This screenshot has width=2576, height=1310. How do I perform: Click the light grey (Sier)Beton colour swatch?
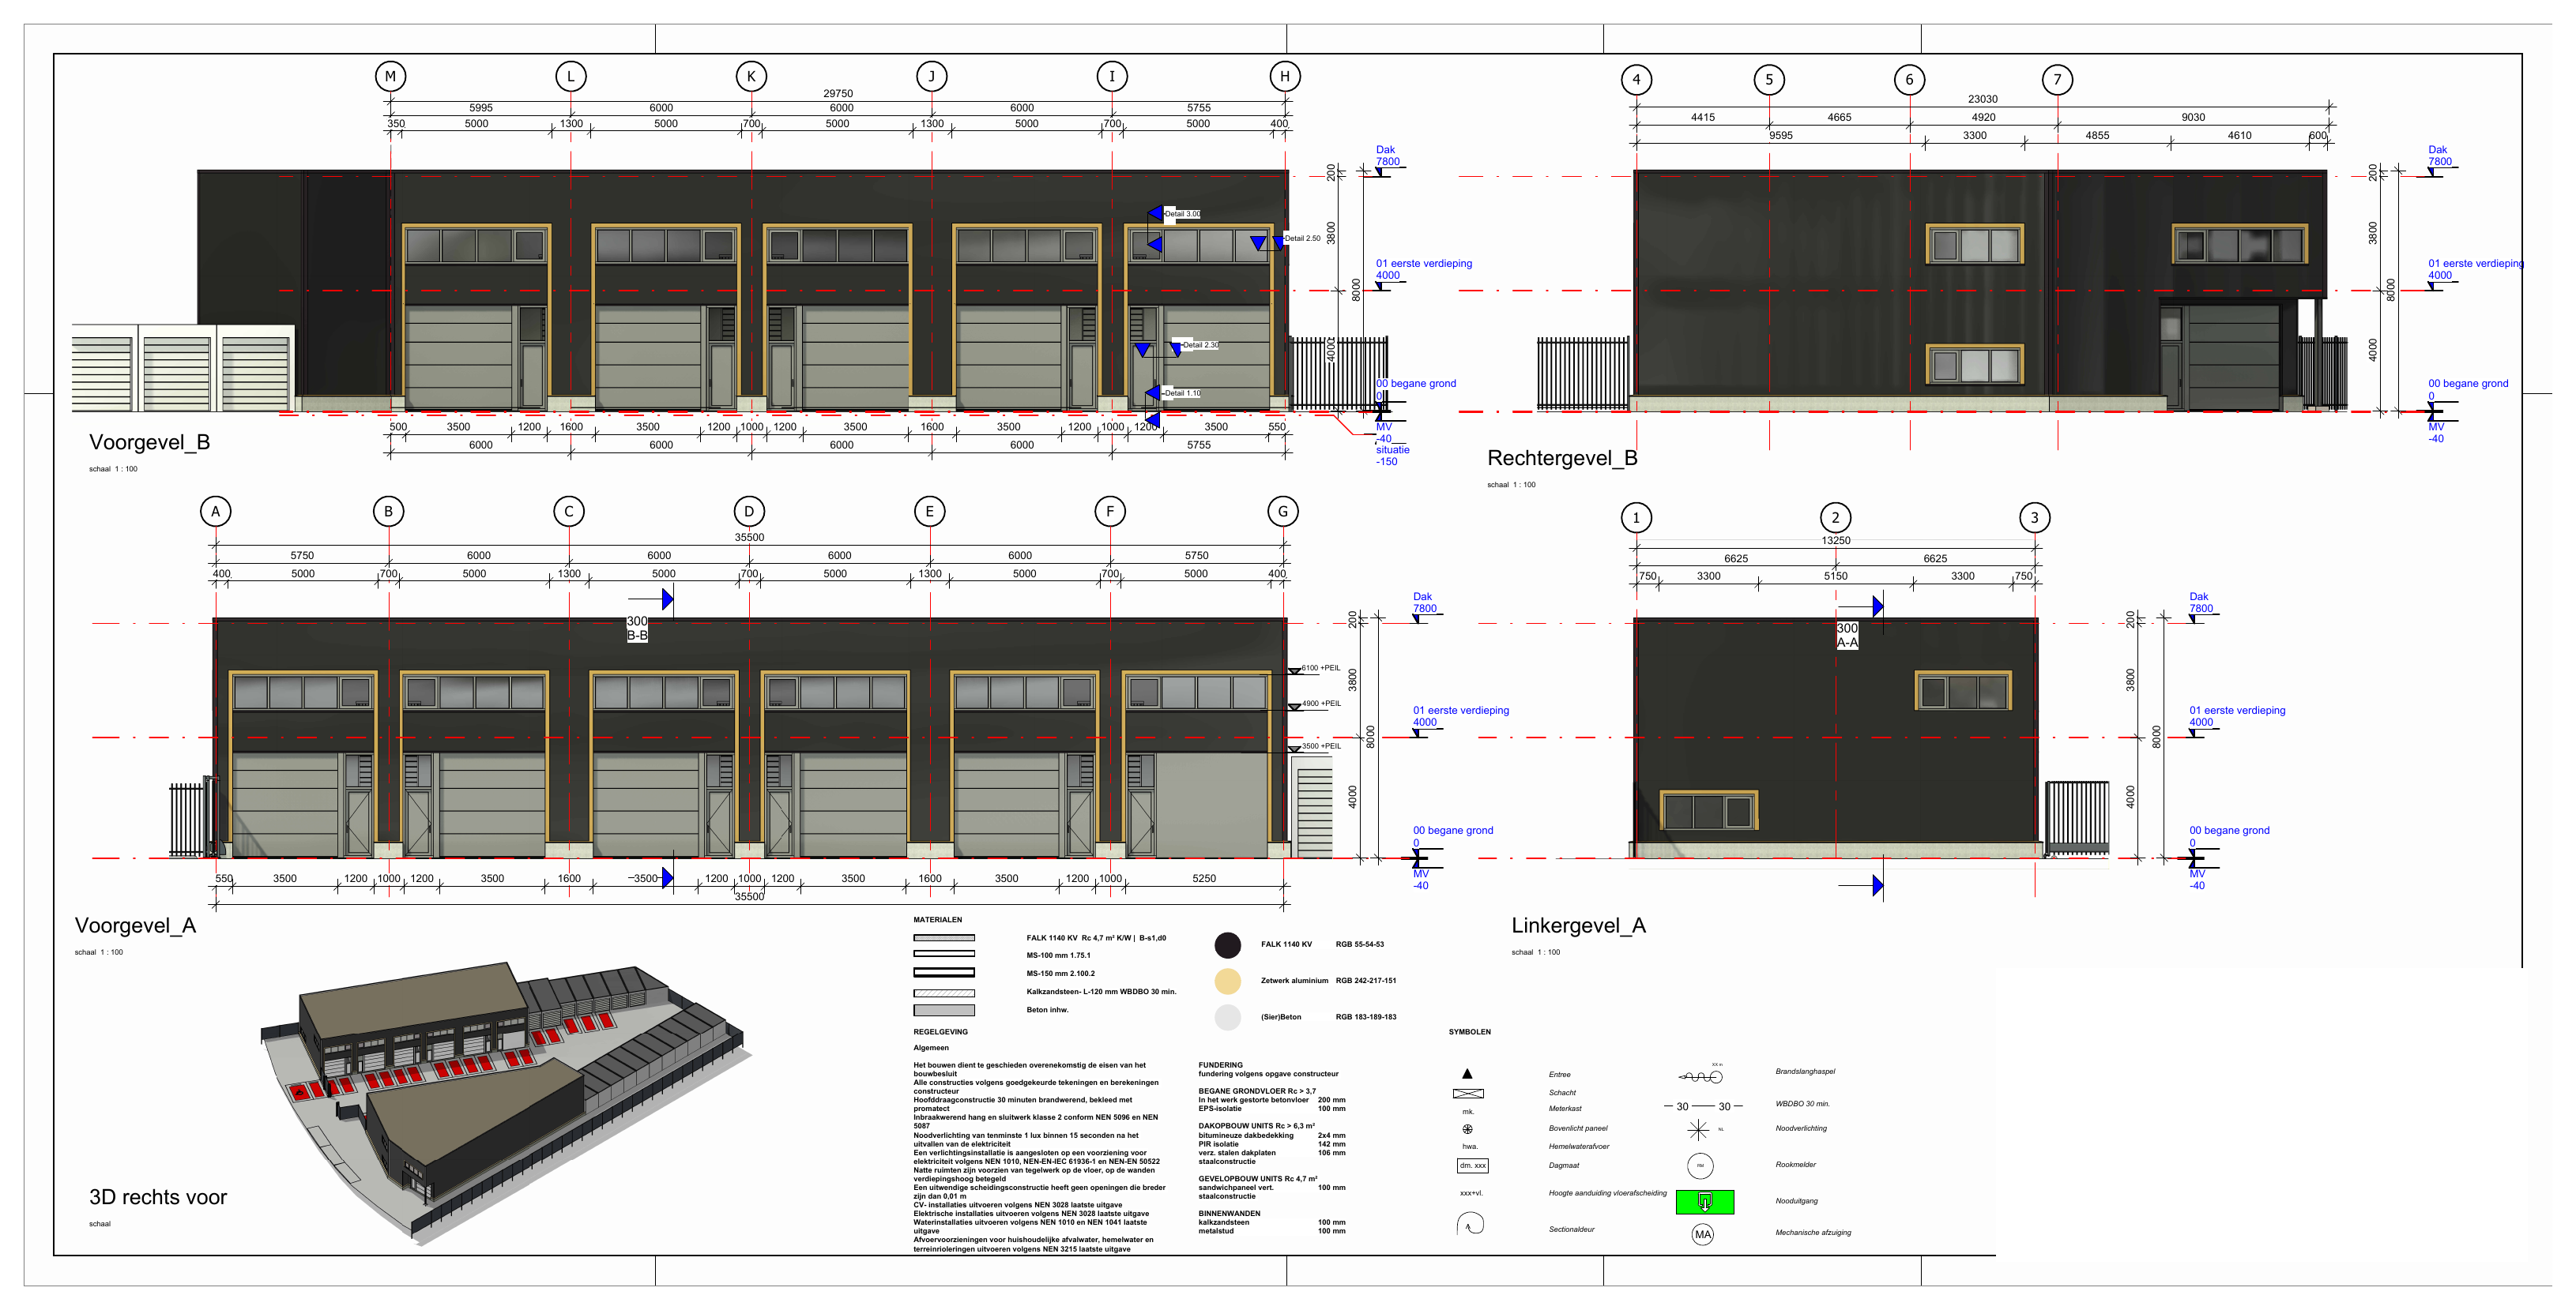pos(1227,1017)
